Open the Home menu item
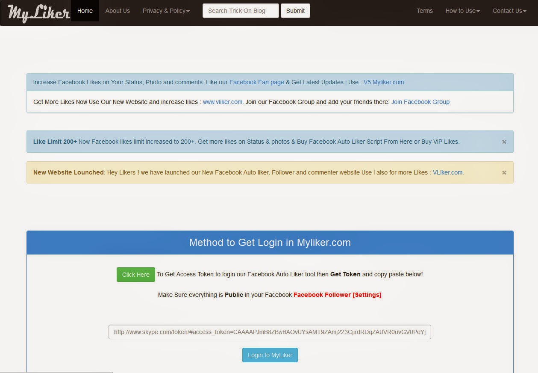This screenshot has height=373, width=538. coord(85,11)
